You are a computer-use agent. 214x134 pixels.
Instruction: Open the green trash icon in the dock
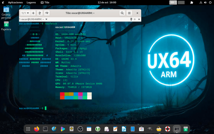pos(186,129)
